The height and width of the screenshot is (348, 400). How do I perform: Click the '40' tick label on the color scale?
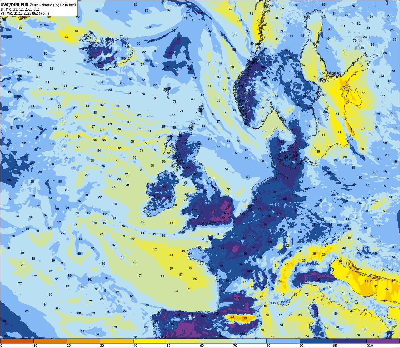[x=135, y=346]
